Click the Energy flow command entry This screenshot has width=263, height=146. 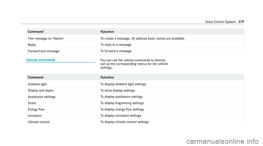click(36, 110)
